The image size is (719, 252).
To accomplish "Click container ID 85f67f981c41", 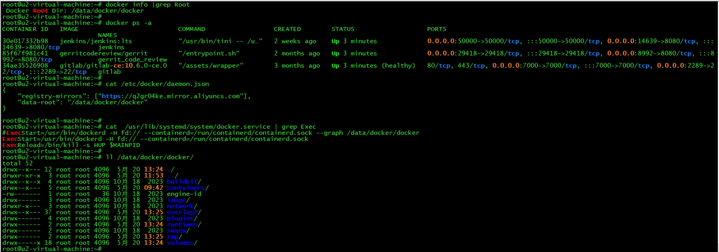I will click(x=25, y=53).
